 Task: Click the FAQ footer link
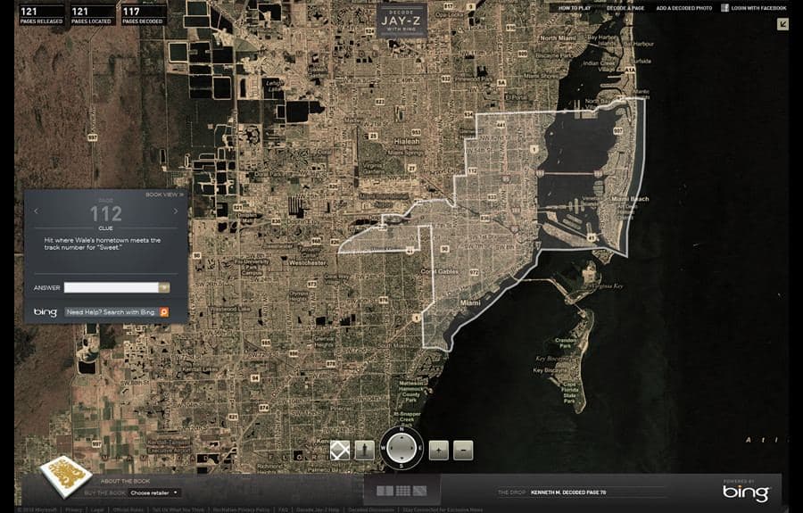point(283,509)
